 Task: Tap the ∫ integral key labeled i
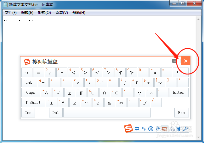(x=125, y=82)
